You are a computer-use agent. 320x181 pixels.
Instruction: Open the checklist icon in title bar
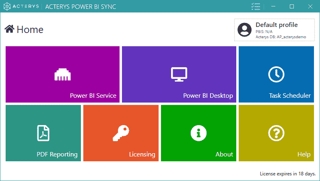click(x=256, y=6)
